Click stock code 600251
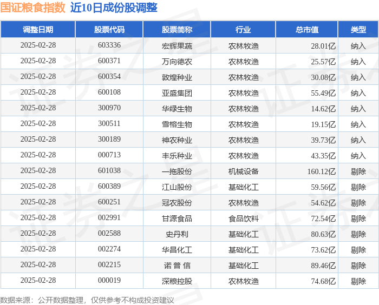Screen dimensions: 379x305 pyautogui.click(x=109, y=202)
